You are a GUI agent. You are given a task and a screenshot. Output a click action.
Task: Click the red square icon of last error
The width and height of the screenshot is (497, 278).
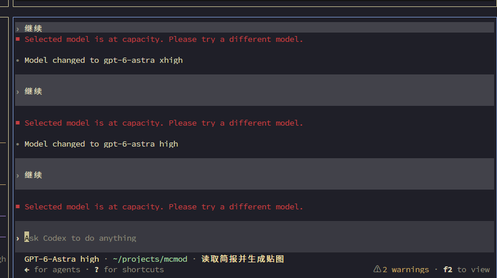(18, 206)
